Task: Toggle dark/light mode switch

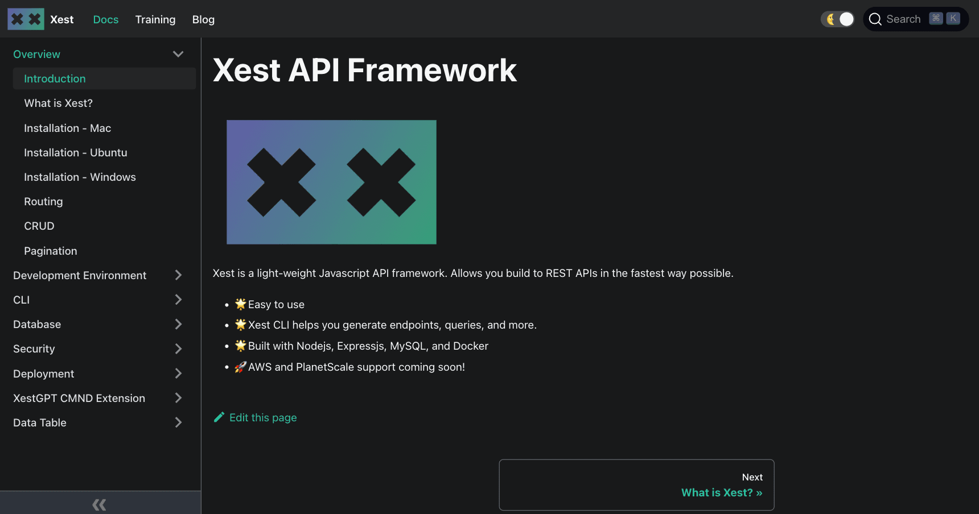Action: pyautogui.click(x=838, y=19)
